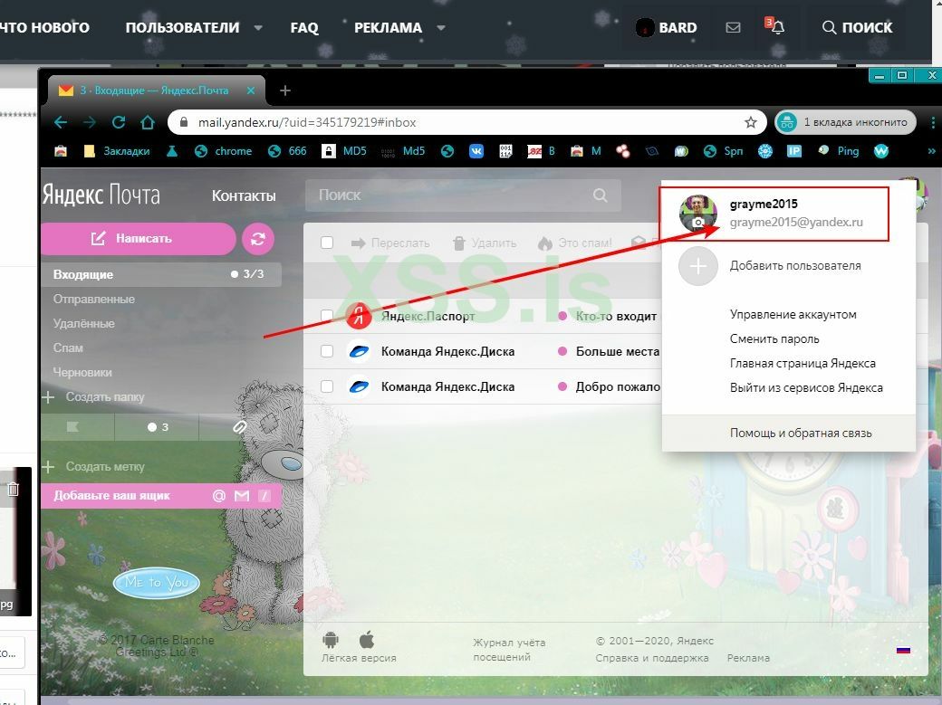Image resolution: width=942 pixels, height=705 pixels.
Task: Toggle the select-all messages checkbox
Action: [327, 243]
